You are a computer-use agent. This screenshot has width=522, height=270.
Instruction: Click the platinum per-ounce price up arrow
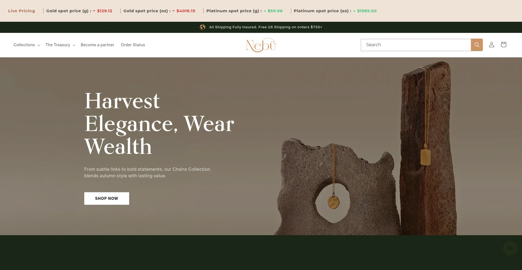[x=354, y=11]
